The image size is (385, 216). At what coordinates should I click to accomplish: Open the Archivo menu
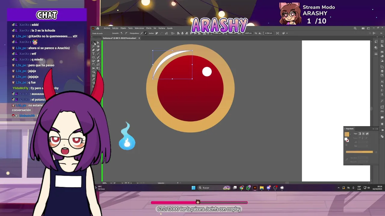coord(107,28)
